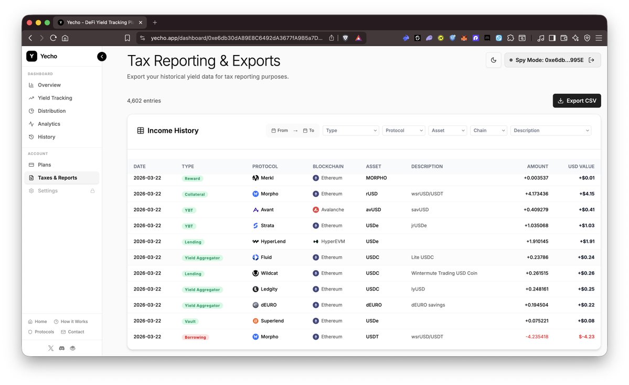Select Taxes & Reports sidebar item
Viewport: 629px width, 385px height.
[x=62, y=178]
